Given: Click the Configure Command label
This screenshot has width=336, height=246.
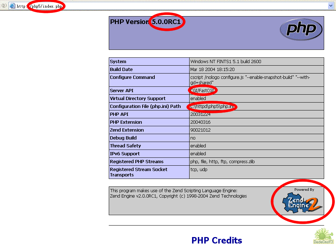Looking at the screenshot, I should point(132,77).
